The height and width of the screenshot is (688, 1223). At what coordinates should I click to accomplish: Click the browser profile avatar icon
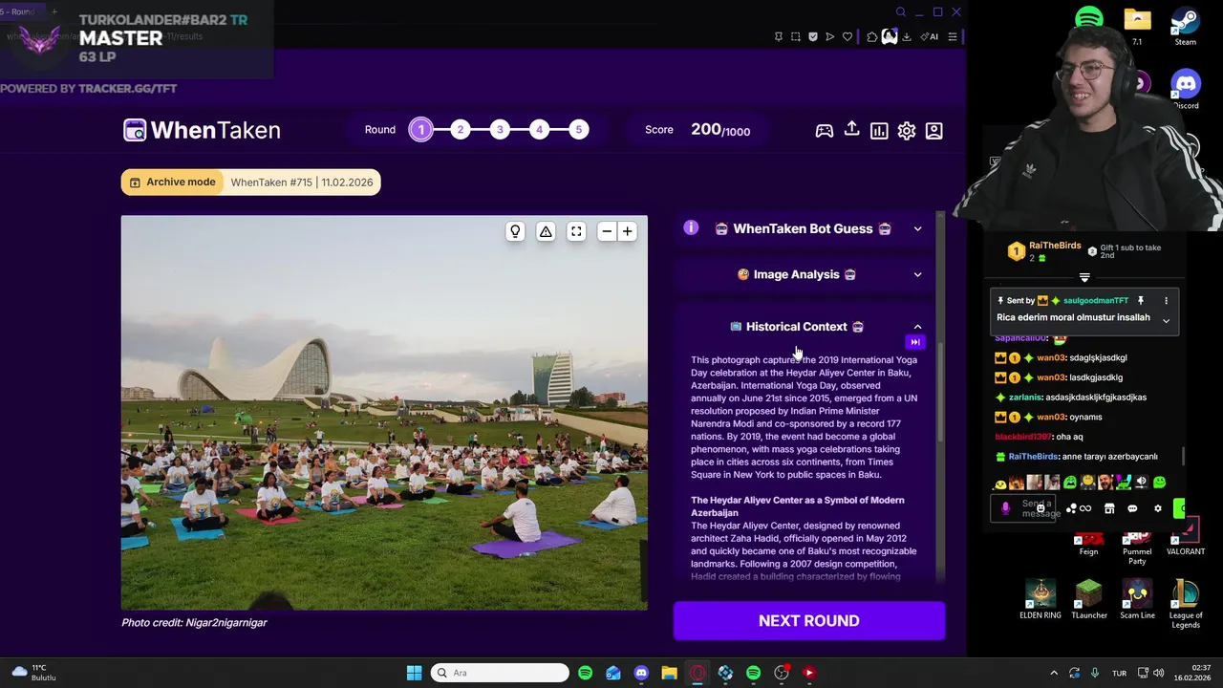coord(890,36)
